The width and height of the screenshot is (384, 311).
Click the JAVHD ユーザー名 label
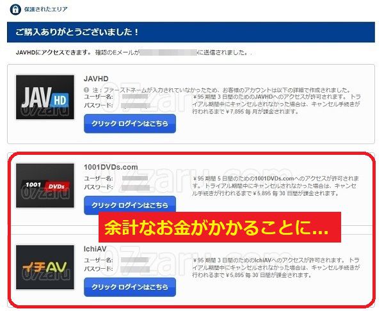pos(99,97)
